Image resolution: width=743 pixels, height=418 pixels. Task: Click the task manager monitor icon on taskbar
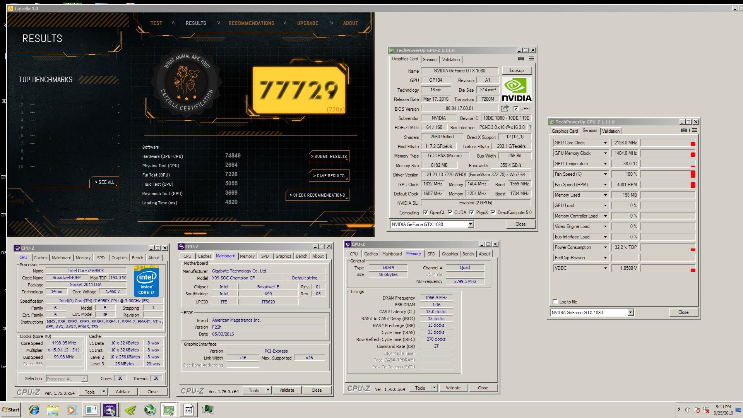pyautogui.click(x=208, y=410)
